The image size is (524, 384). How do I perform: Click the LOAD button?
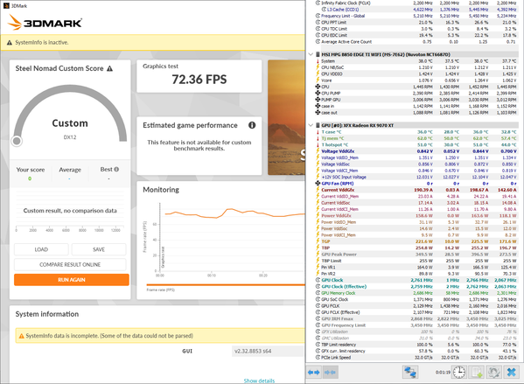pos(41,249)
